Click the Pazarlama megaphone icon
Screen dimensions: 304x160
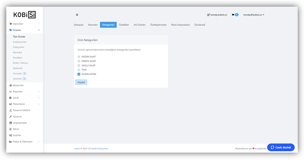[10, 104]
